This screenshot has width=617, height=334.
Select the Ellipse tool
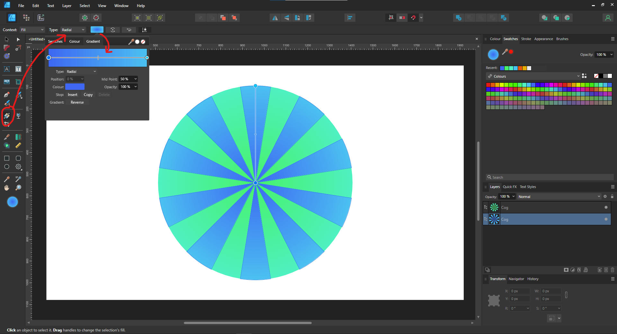[x=7, y=167]
